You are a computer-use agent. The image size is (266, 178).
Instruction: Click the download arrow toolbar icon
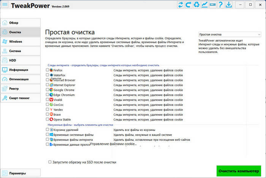coord(229,5)
